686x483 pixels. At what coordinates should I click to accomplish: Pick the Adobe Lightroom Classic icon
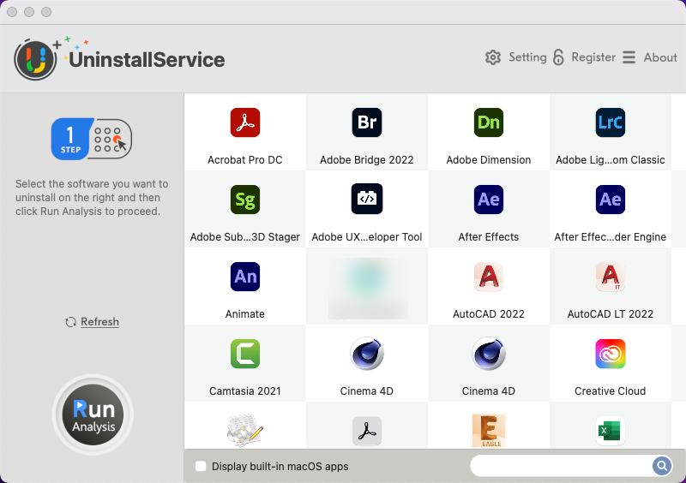click(610, 122)
